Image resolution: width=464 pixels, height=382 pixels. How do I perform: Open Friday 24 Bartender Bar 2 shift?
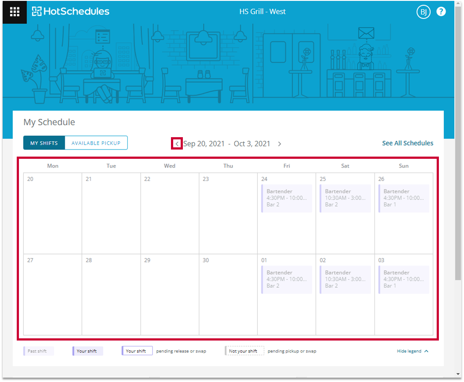[x=287, y=198]
